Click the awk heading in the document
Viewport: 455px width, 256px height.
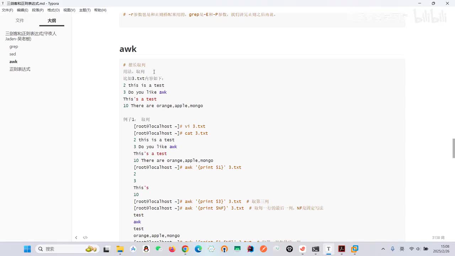coord(128,49)
